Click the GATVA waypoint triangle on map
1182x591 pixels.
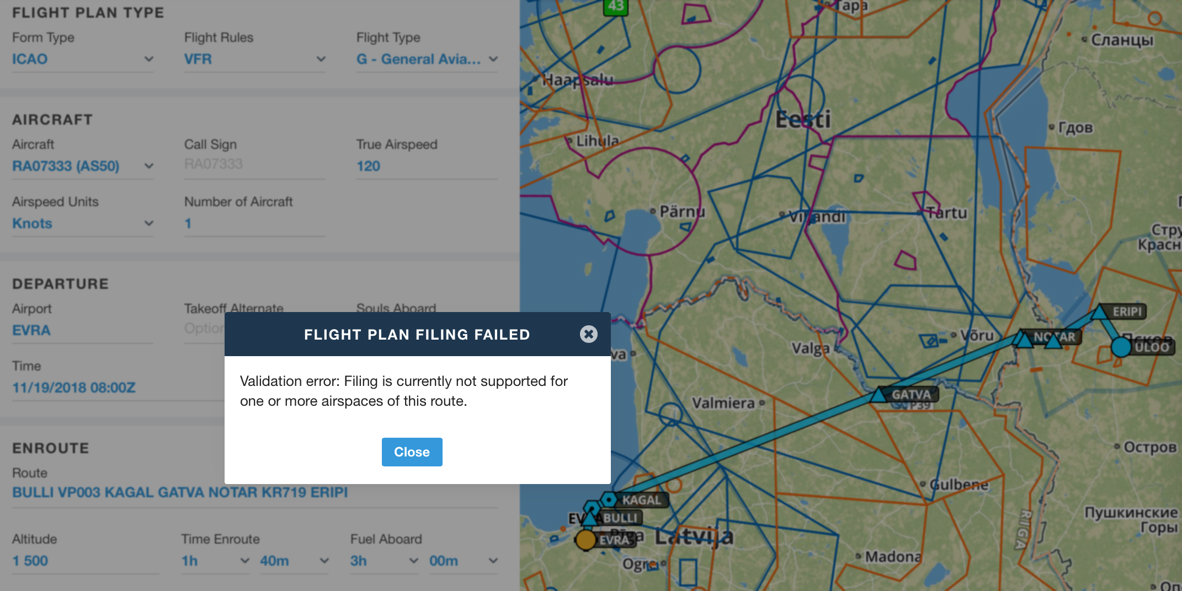click(878, 395)
